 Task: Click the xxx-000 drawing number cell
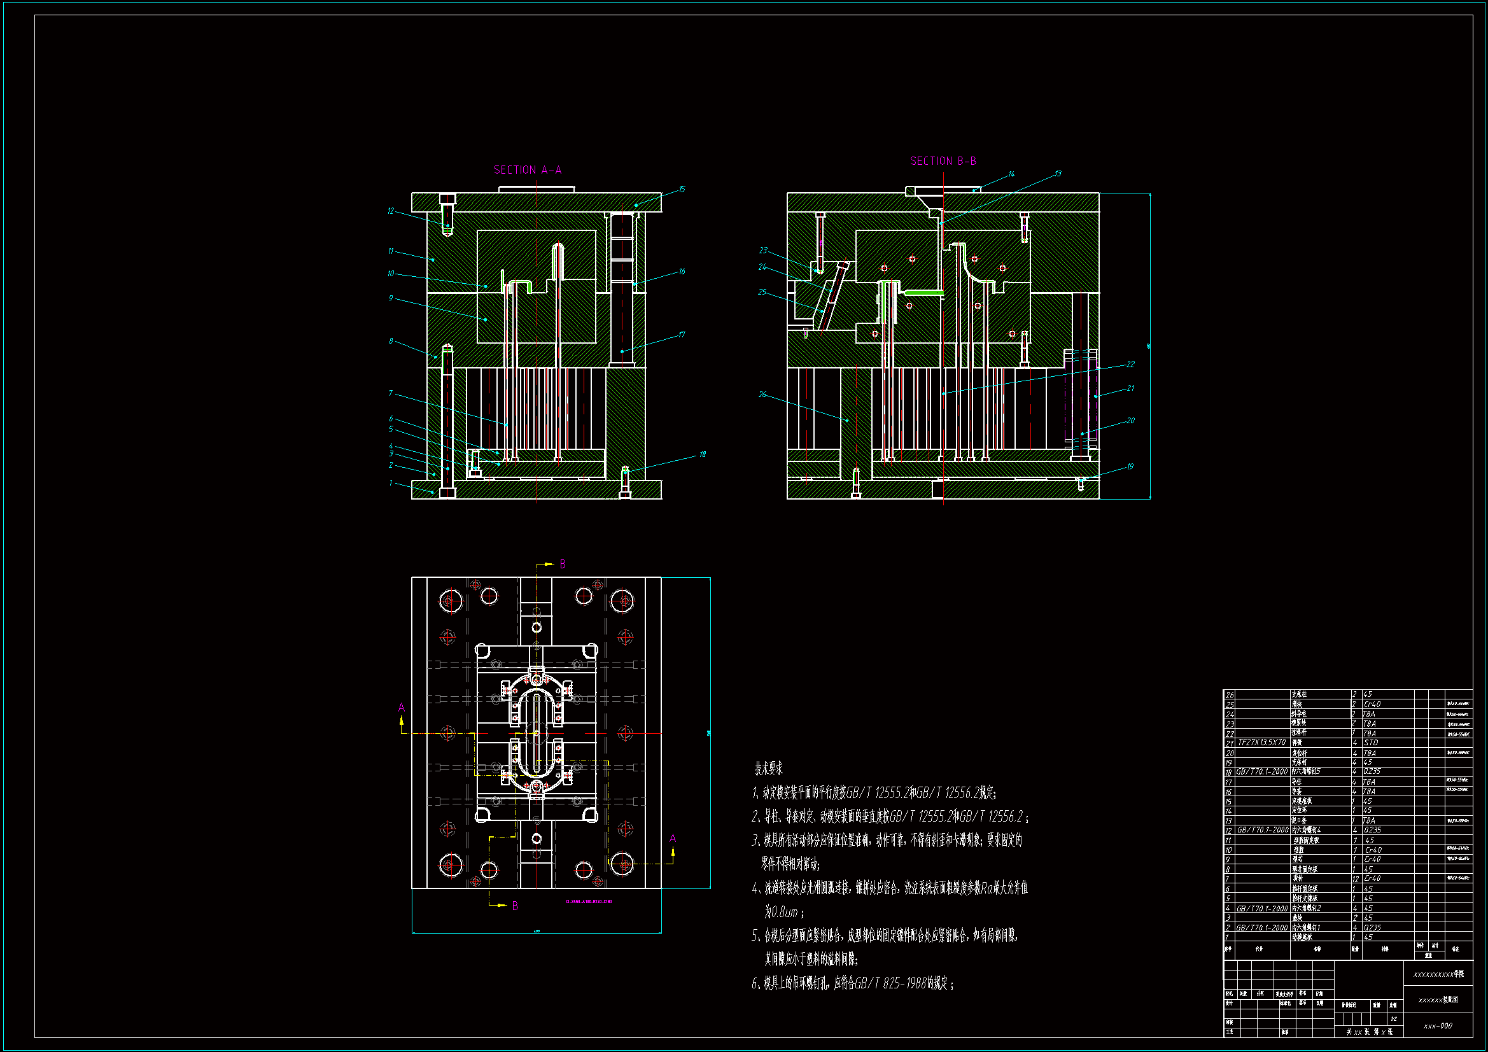[1438, 1026]
